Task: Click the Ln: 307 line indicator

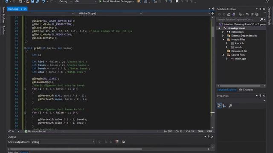Action: [168, 131]
